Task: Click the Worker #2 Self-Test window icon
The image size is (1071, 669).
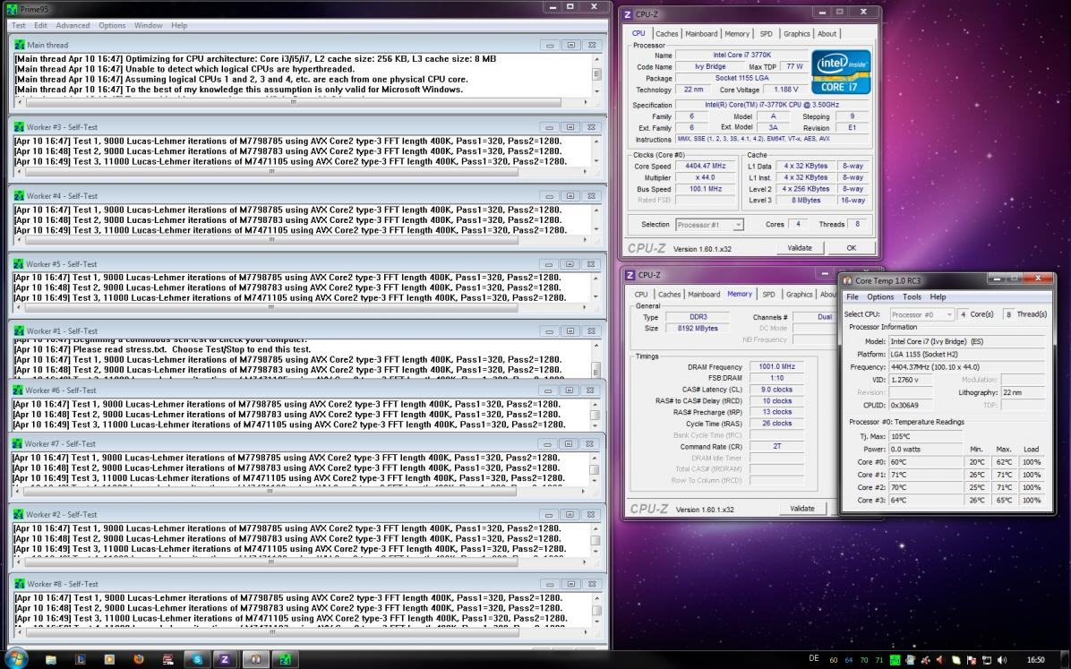Action: tap(18, 515)
